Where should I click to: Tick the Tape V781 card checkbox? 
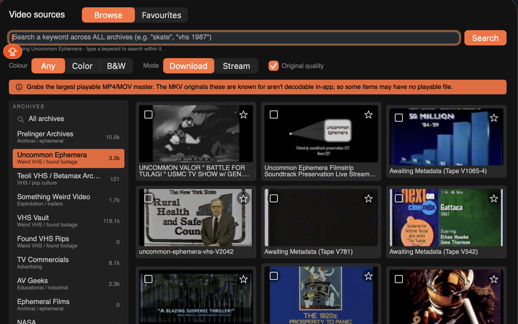[274, 198]
